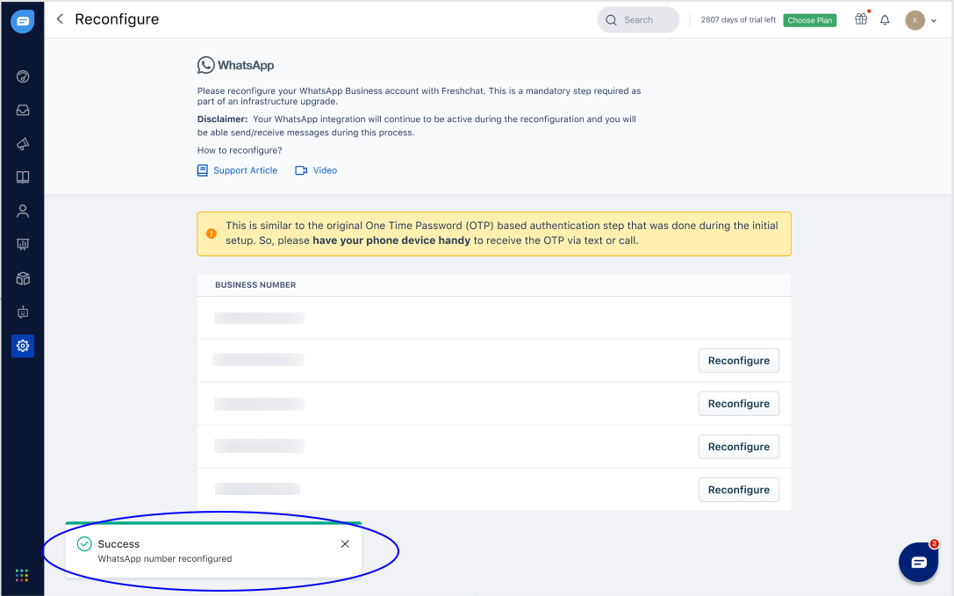Click the green success checkmark icon
This screenshot has width=954, height=596.
(84, 543)
